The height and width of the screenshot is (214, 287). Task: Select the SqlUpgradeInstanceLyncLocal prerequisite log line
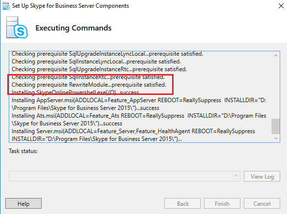[108, 54]
